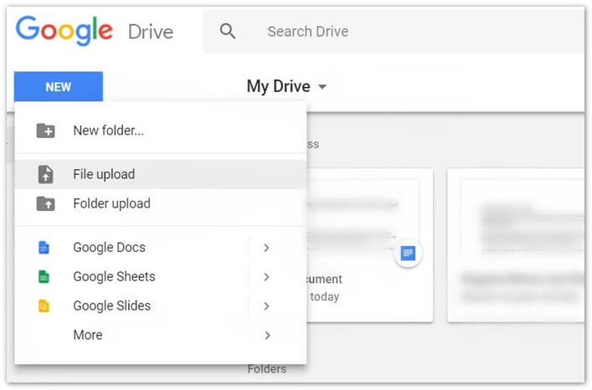The width and height of the screenshot is (592, 390).
Task: Expand Google Docs submenu arrow
Action: tap(266, 248)
